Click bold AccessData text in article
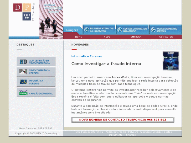Image resolution: width=191 pixels, height=143 pixels. pyautogui.click(x=121, y=77)
